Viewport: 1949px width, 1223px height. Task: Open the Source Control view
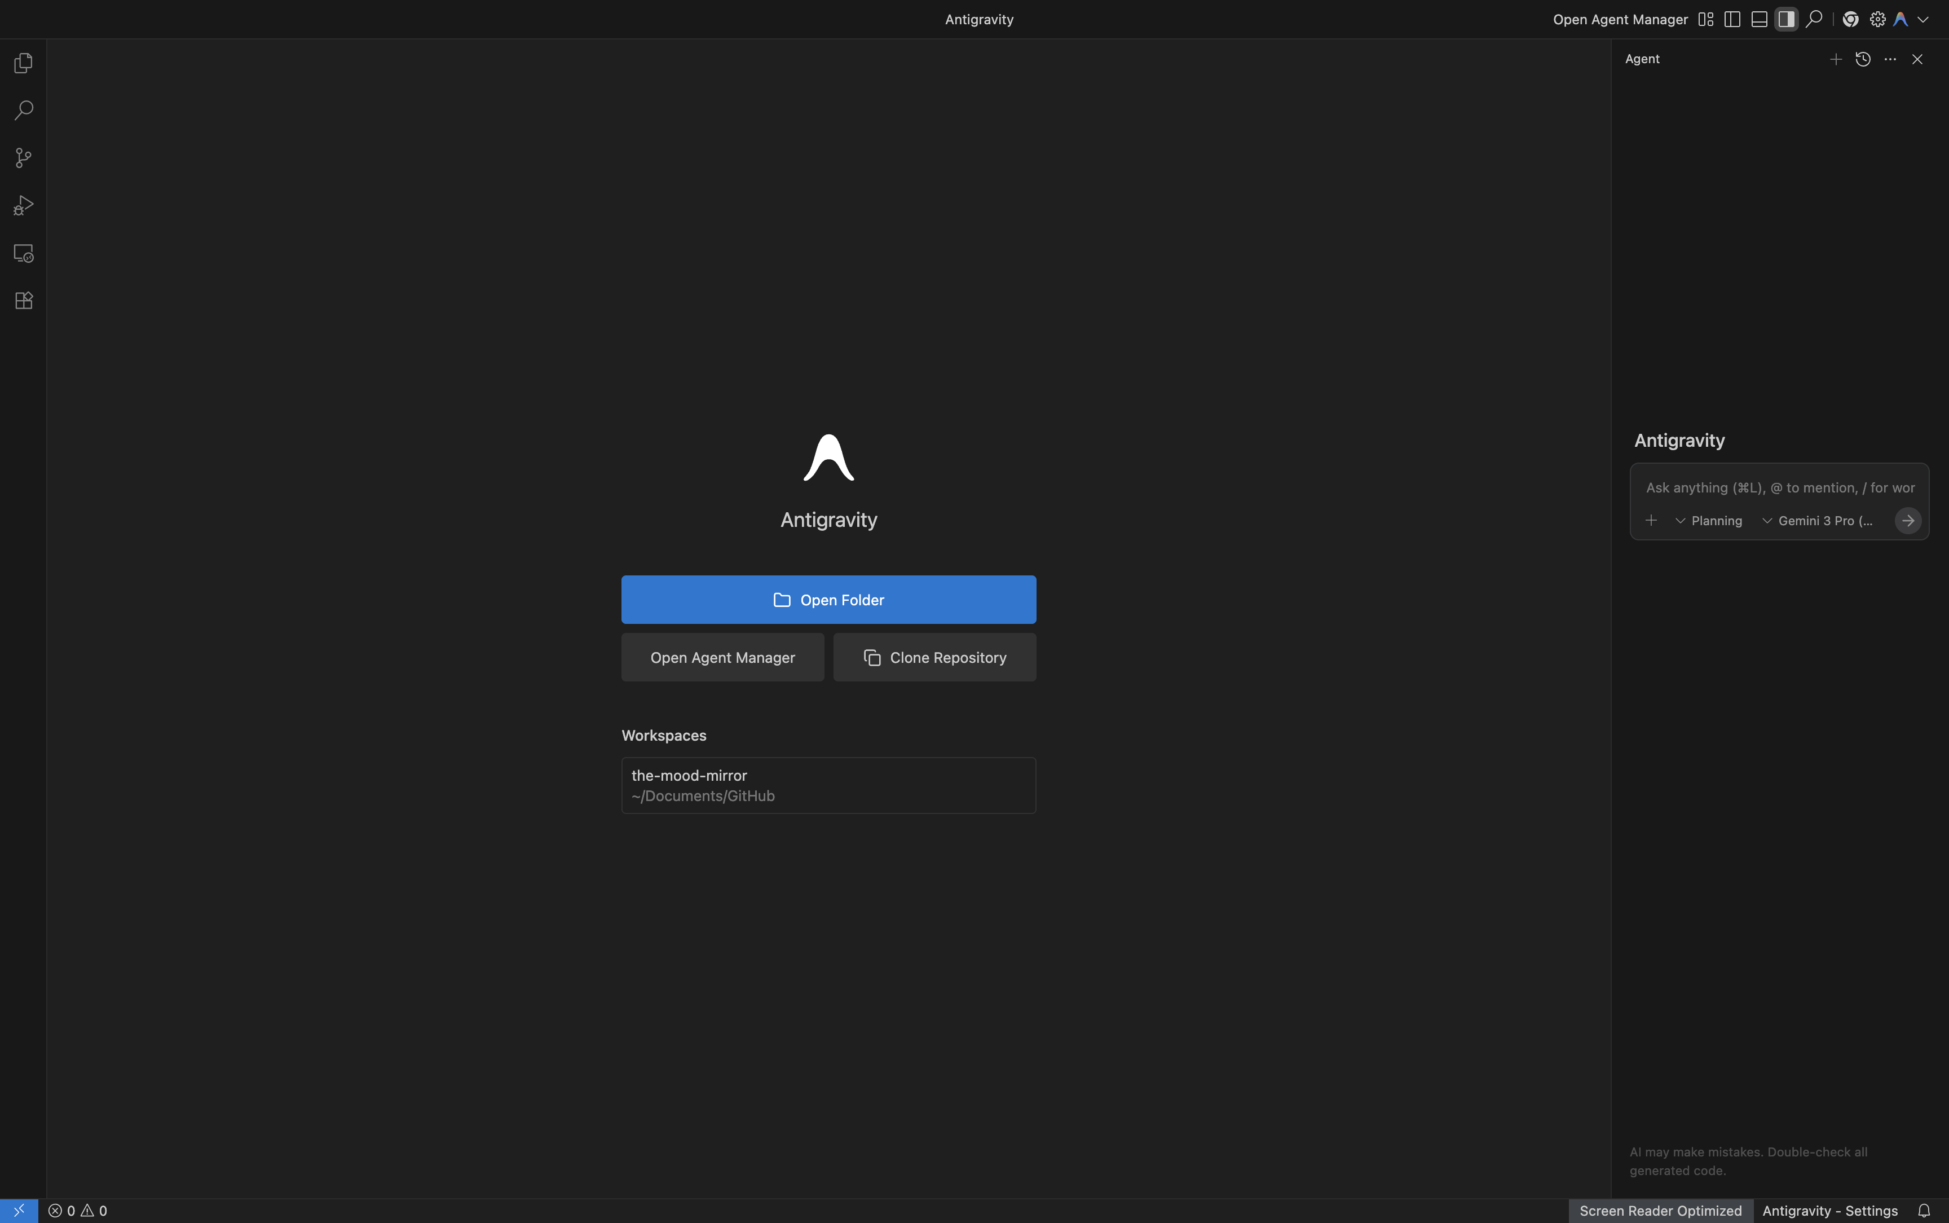(x=24, y=158)
